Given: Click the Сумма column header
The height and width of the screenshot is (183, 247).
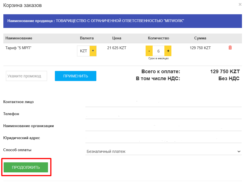Looking at the screenshot, I should tap(200, 38).
